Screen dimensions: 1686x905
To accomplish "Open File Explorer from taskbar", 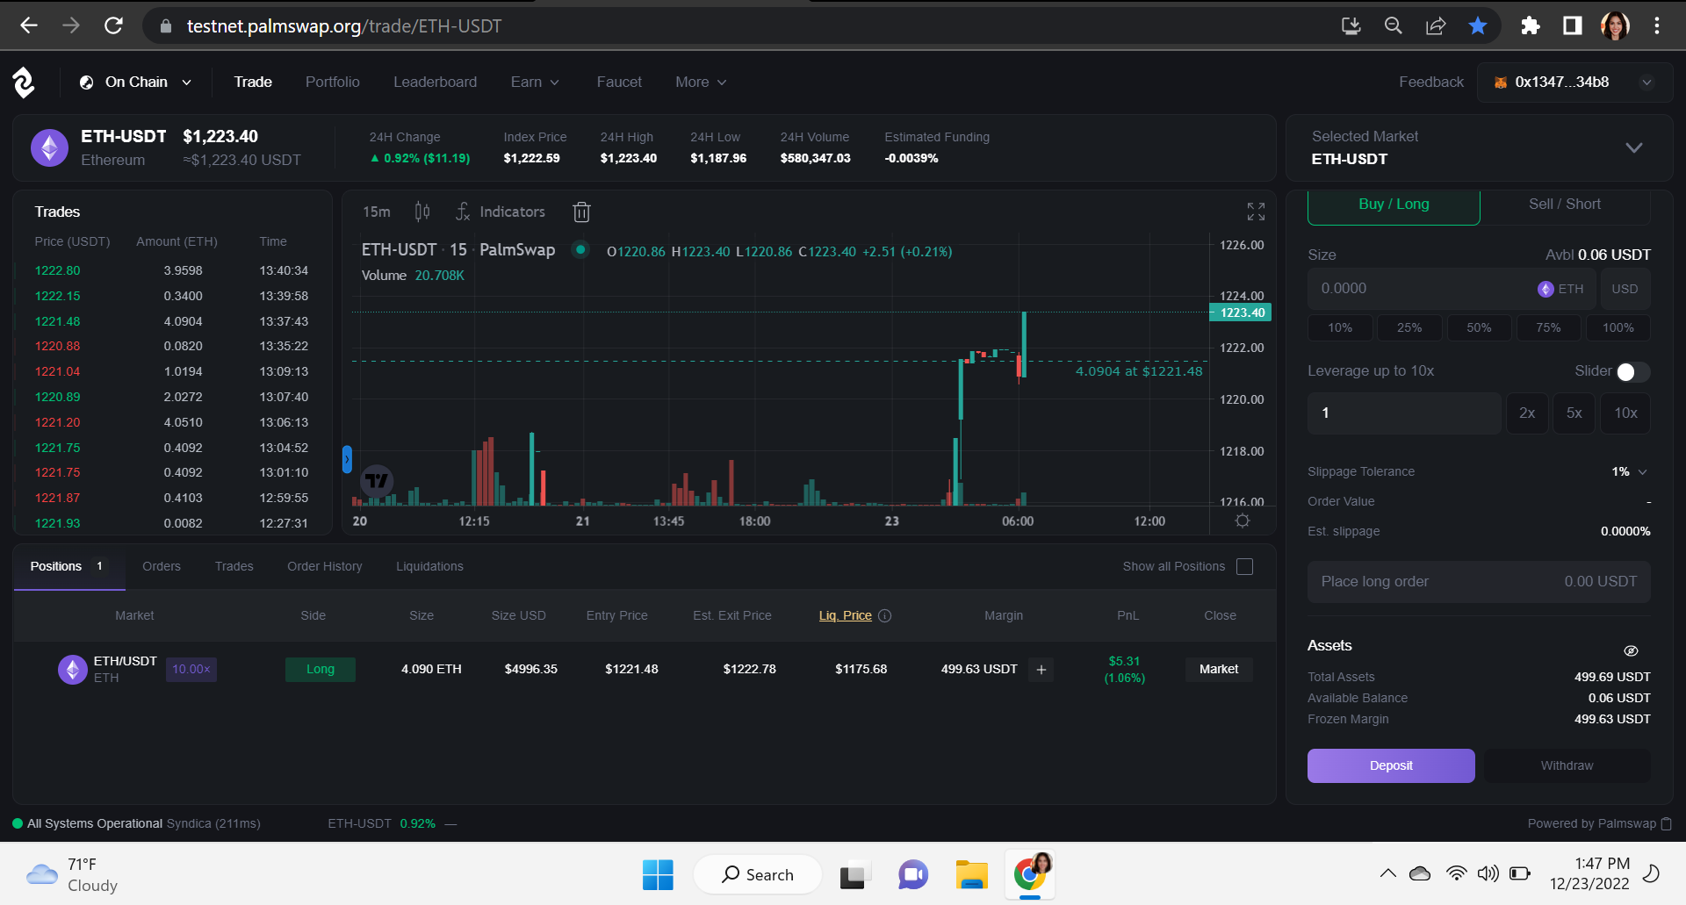I will click(971, 874).
